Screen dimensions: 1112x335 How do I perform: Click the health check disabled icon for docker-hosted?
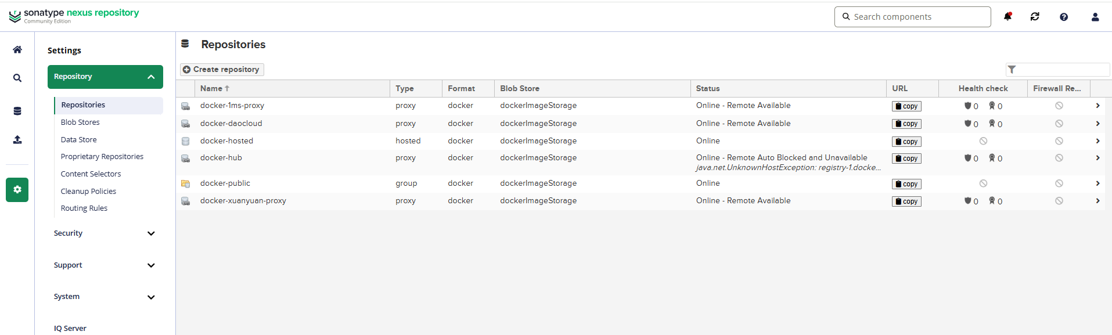pos(983,141)
